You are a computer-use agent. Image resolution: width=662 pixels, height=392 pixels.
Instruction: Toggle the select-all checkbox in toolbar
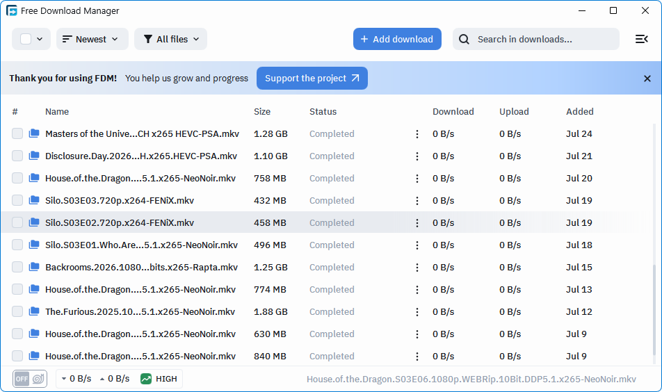coord(26,39)
